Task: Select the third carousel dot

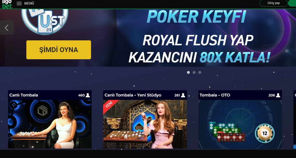Action: (x=200, y=72)
